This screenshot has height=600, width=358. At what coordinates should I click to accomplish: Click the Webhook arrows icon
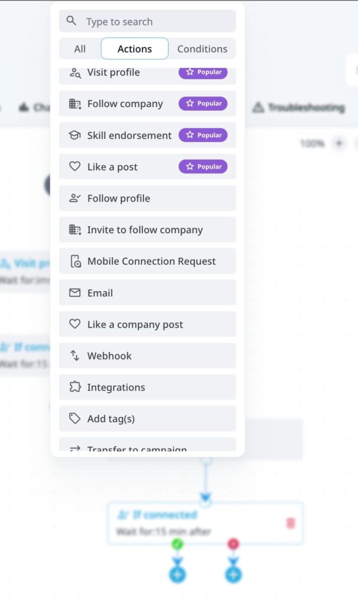point(75,355)
